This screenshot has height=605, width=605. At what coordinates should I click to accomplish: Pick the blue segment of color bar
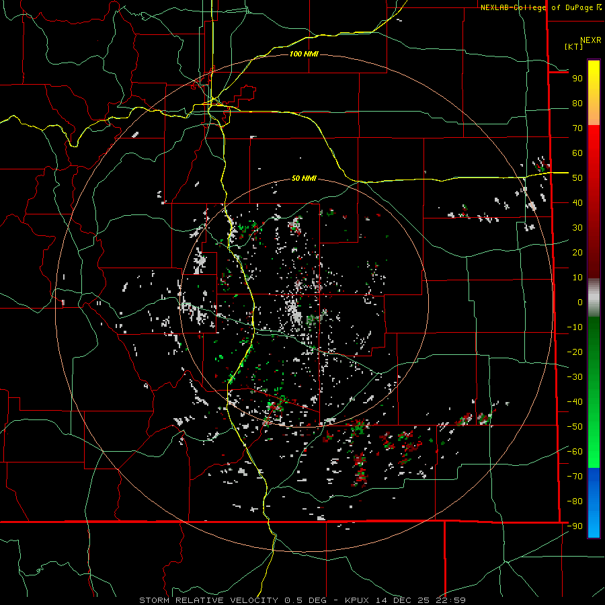[x=594, y=503]
